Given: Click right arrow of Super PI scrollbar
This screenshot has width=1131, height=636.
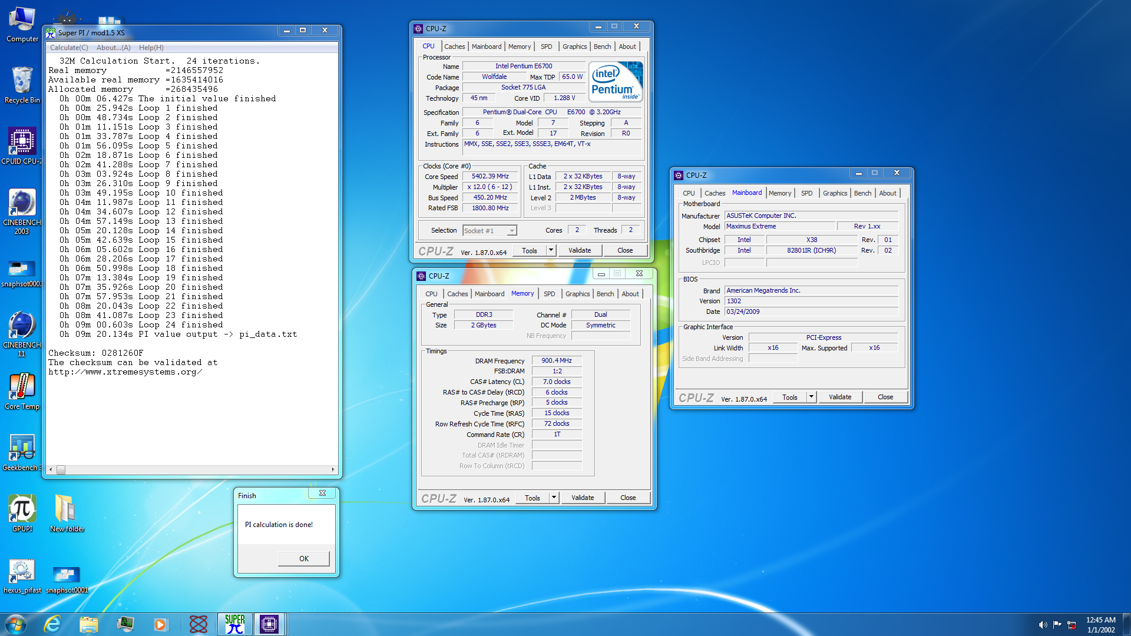Looking at the screenshot, I should tap(333, 470).
